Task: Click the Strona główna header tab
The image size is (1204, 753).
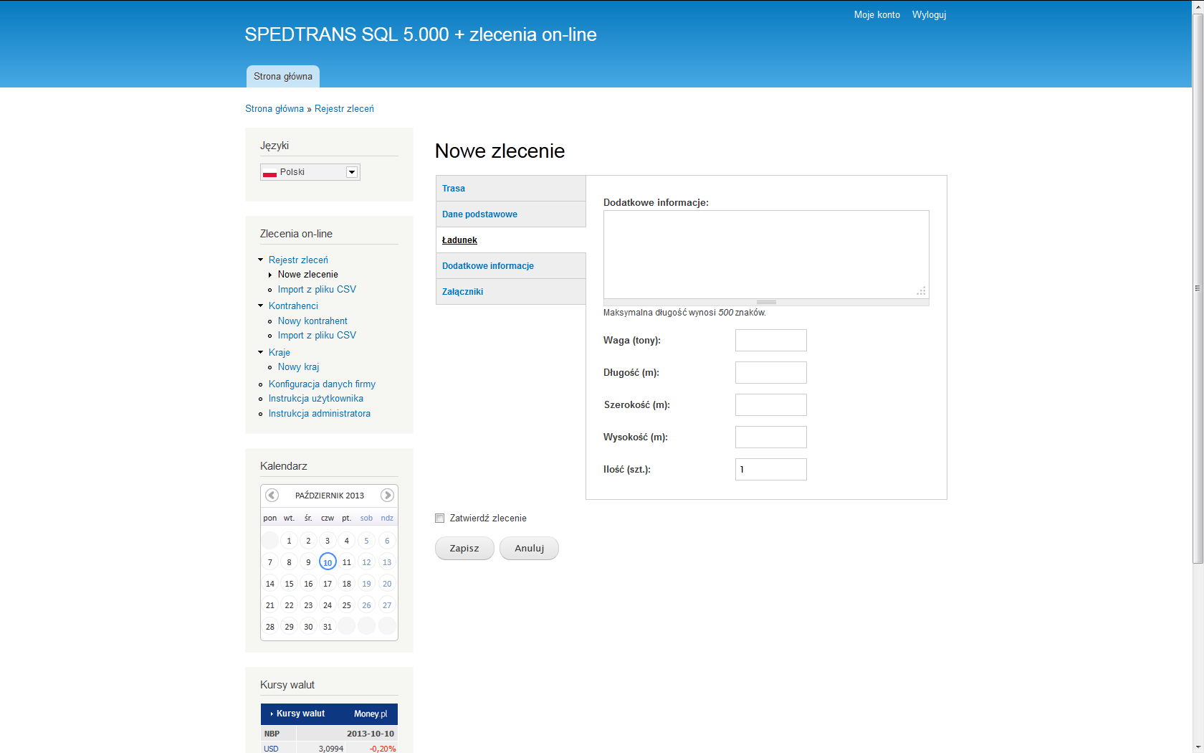Action: (283, 77)
